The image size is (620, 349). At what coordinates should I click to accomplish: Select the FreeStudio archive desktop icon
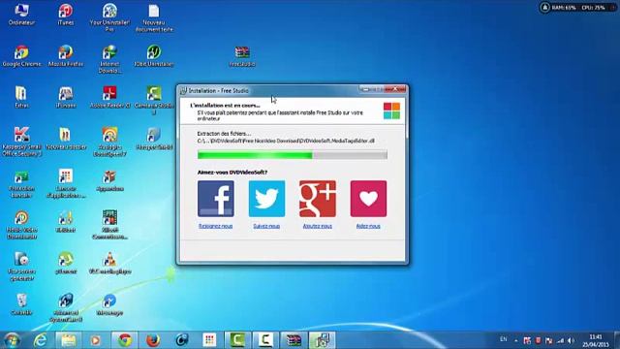click(242, 56)
